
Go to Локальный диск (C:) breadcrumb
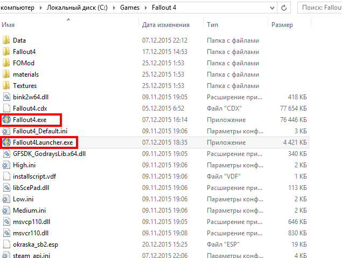pyautogui.click(x=77, y=8)
